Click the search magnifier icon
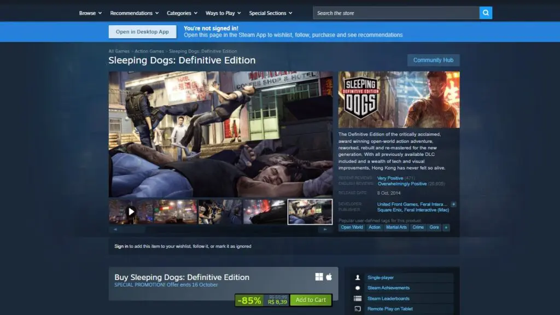This screenshot has height=315, width=560. point(486,13)
